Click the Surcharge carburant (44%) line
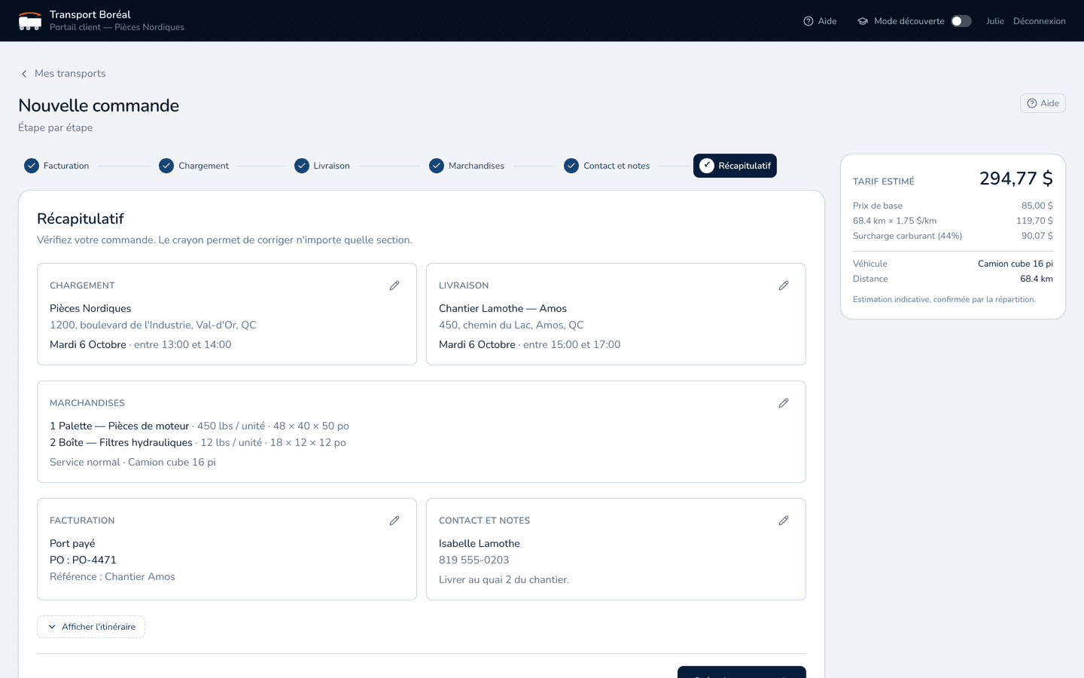1084x678 pixels. (953, 236)
